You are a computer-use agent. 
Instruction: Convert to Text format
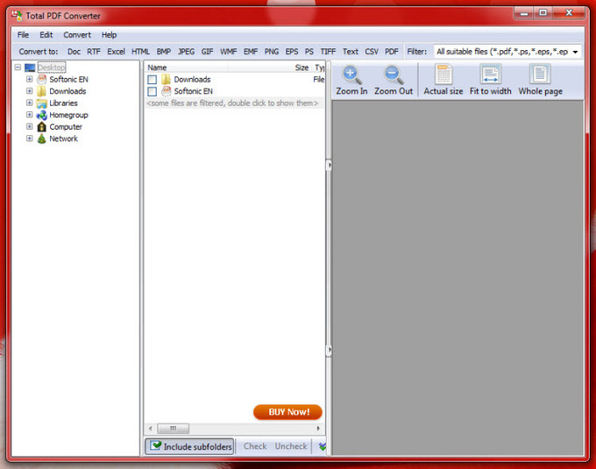(x=351, y=52)
